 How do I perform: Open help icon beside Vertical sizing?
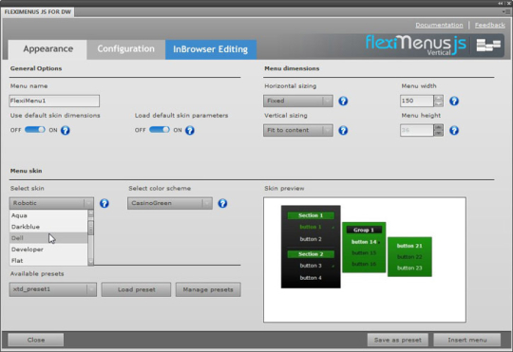point(343,130)
